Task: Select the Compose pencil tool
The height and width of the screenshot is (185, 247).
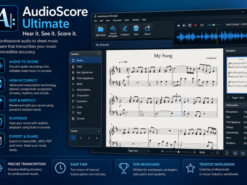Action: [125, 31]
